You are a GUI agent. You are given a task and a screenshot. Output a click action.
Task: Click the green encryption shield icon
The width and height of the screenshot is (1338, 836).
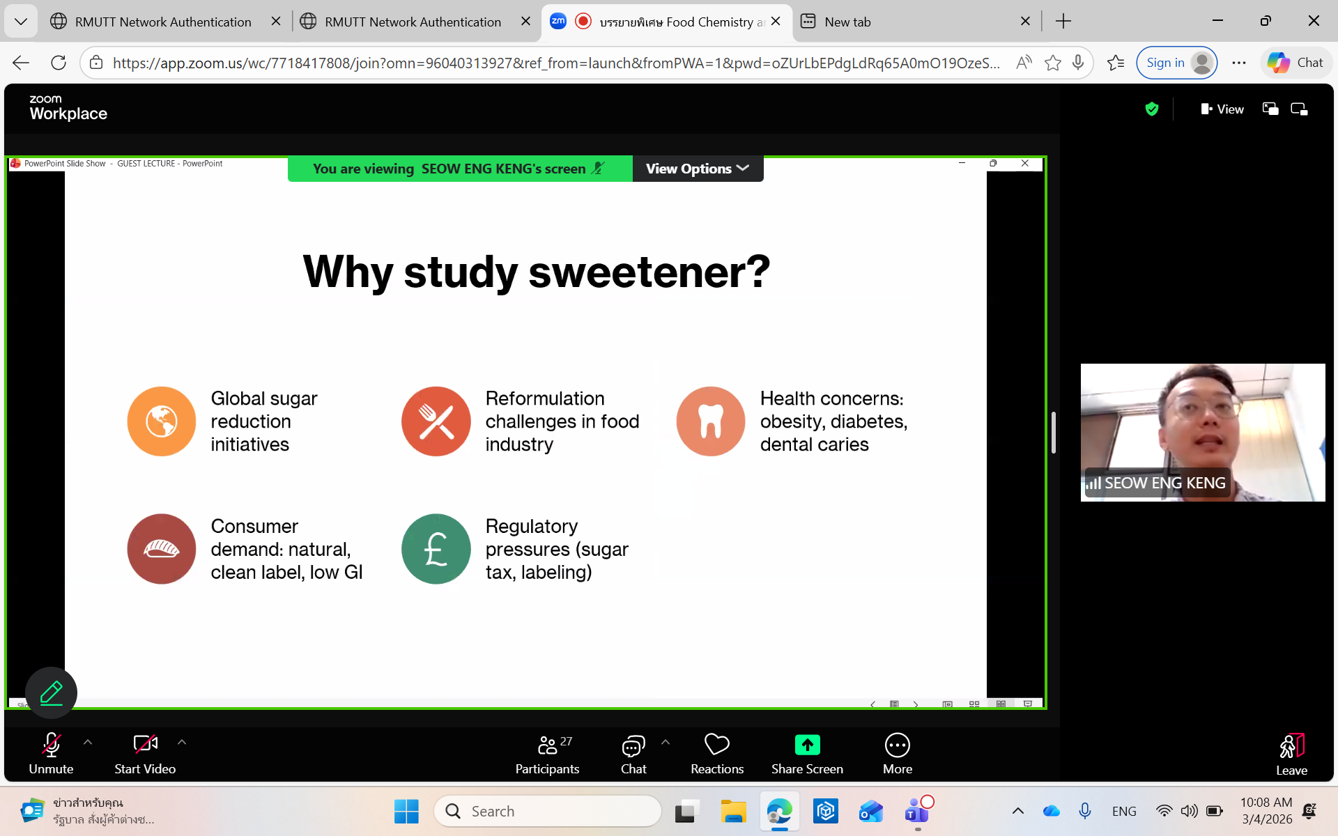pos(1152,109)
